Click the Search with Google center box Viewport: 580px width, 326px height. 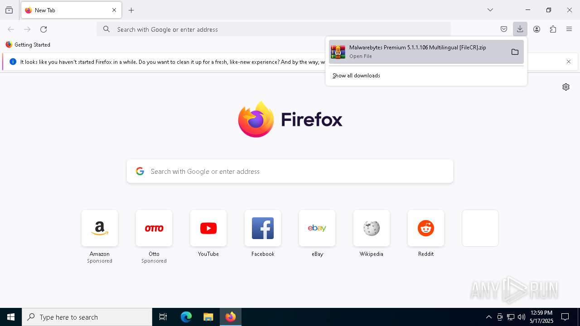point(290,171)
